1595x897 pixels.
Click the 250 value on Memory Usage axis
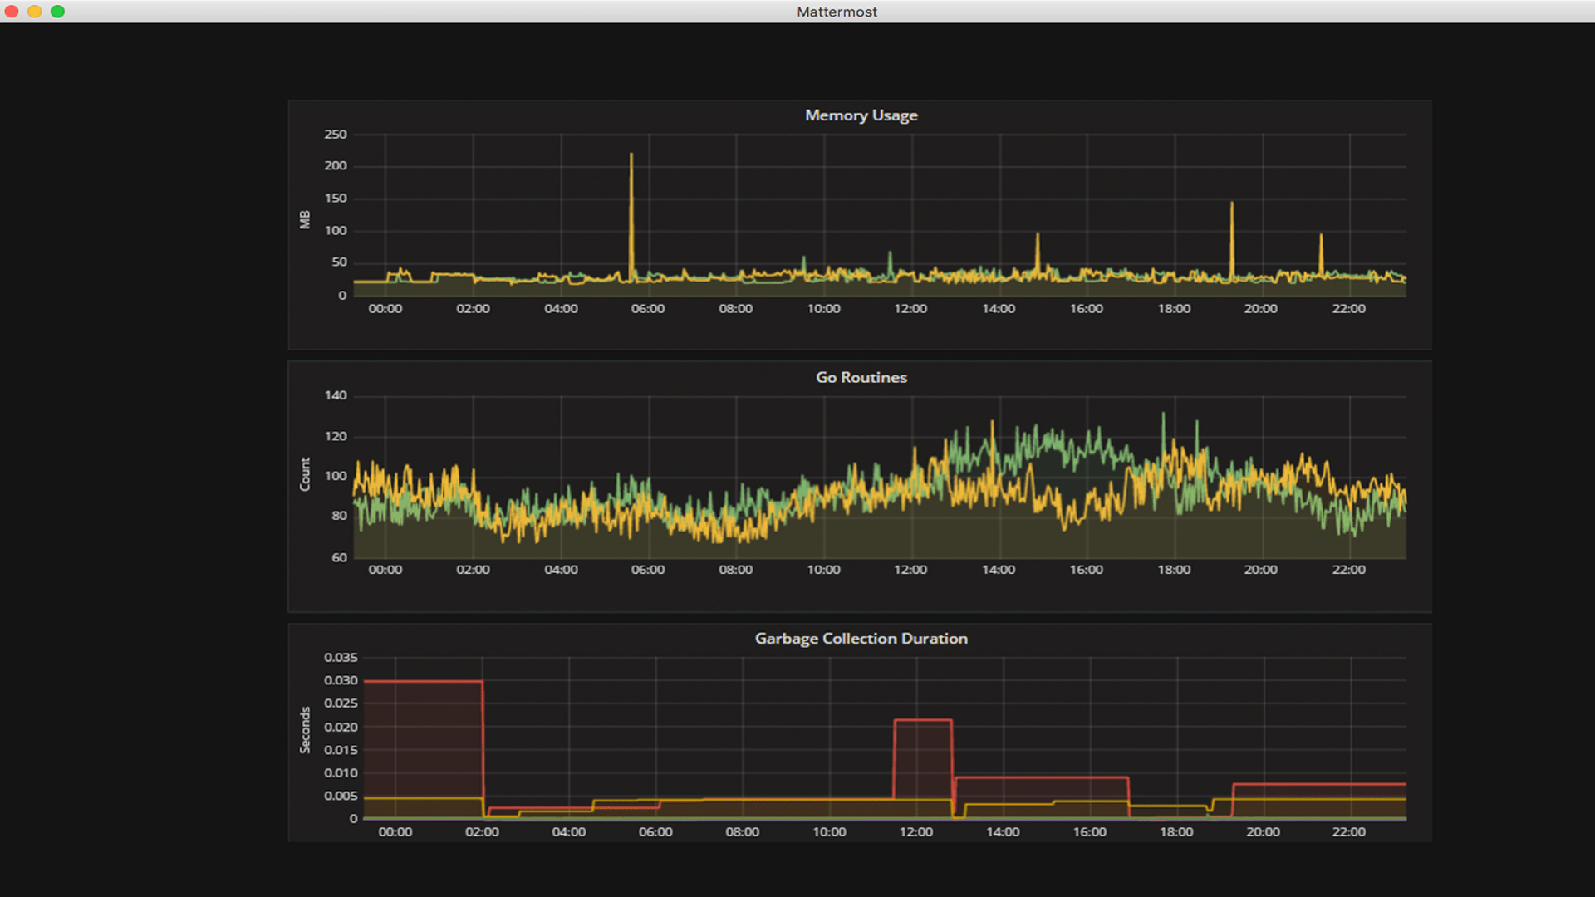pos(336,135)
